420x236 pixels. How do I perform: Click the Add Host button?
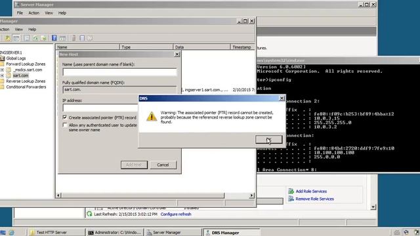click(134, 165)
